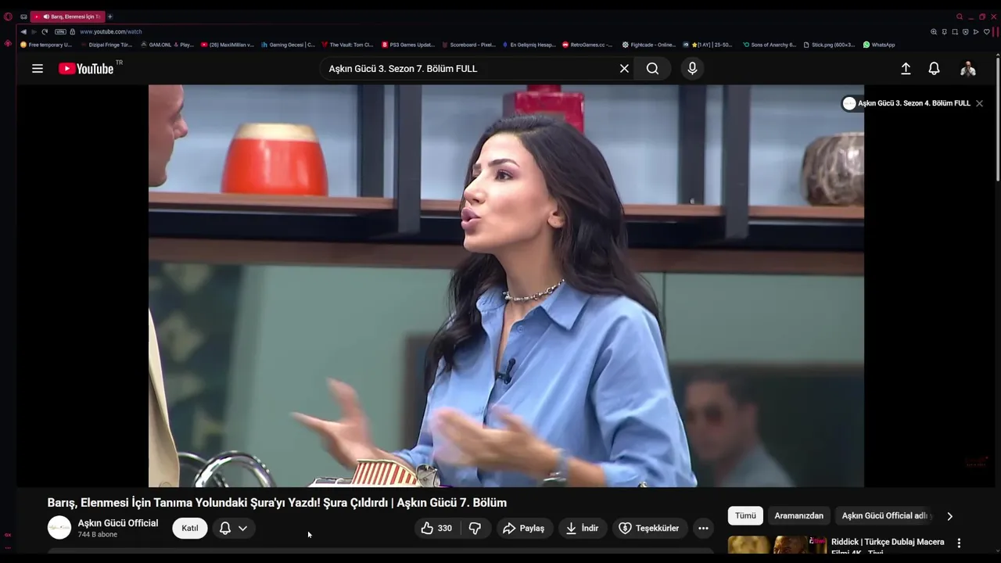Expand the subscription notification bell dropdown
The image size is (1001, 563).
pyautogui.click(x=233, y=529)
